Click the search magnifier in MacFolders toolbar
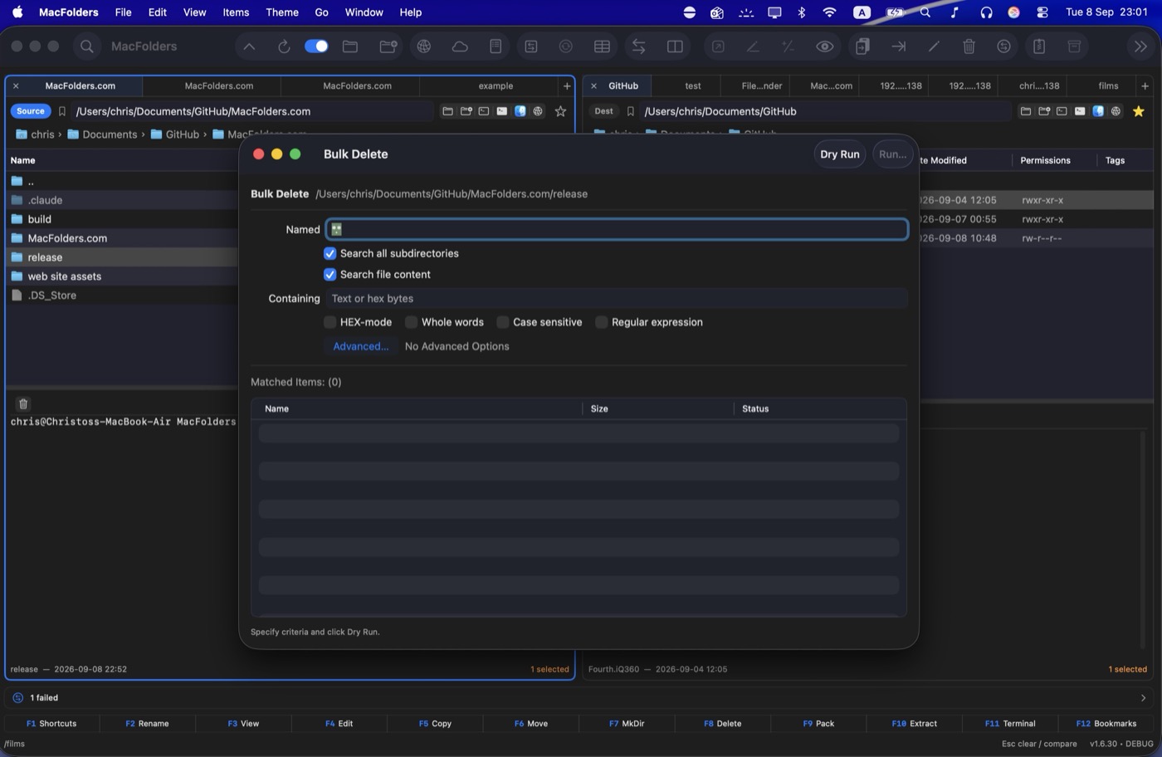The height and width of the screenshot is (757, 1162). [x=86, y=46]
